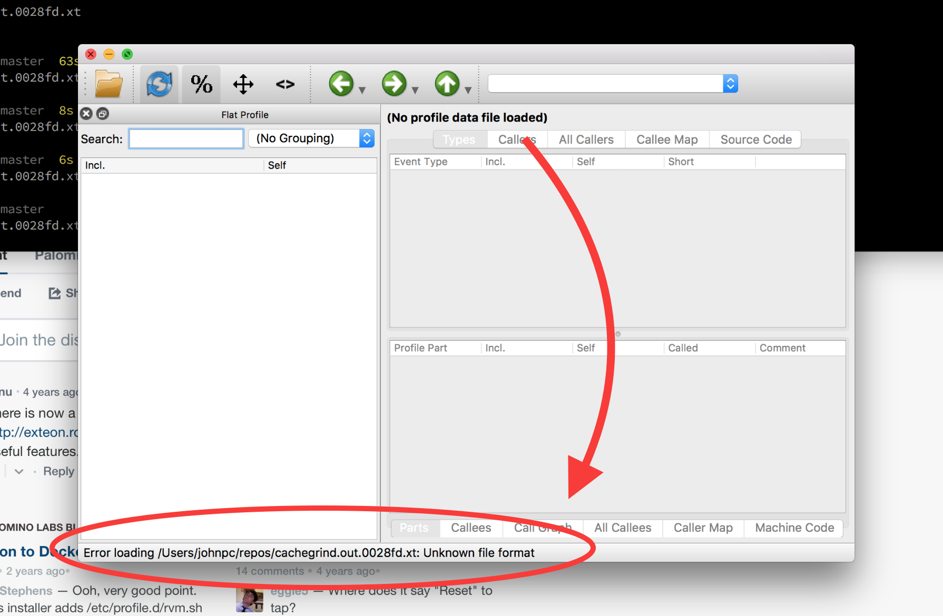Viewport: 943px width, 616px height.
Task: Switch to the Callees tab
Action: pos(471,528)
